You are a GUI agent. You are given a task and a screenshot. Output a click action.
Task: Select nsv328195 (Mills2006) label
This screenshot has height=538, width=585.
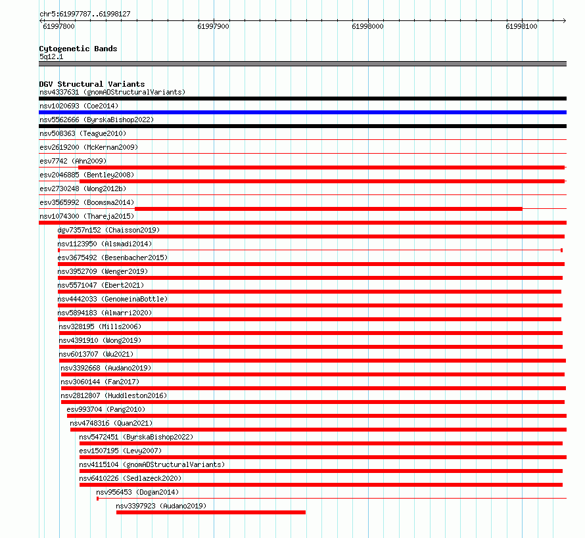click(100, 326)
